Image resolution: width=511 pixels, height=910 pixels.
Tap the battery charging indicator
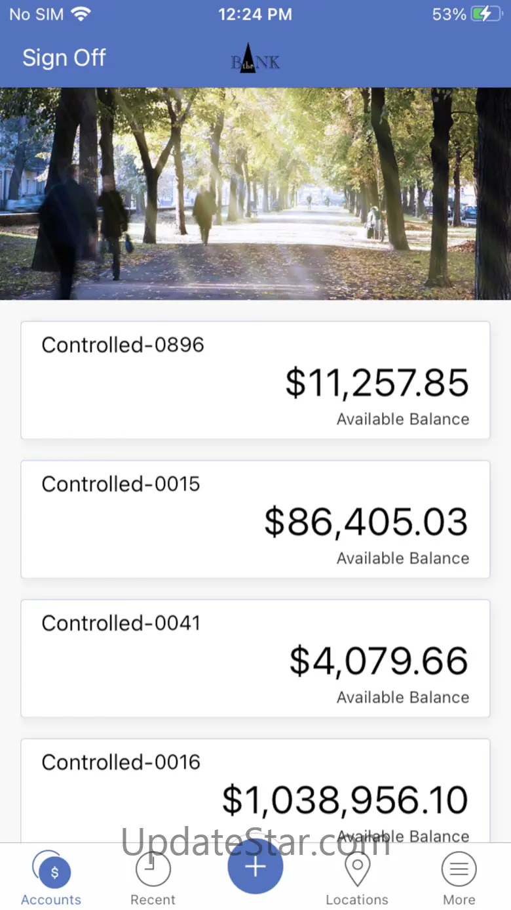(x=486, y=14)
